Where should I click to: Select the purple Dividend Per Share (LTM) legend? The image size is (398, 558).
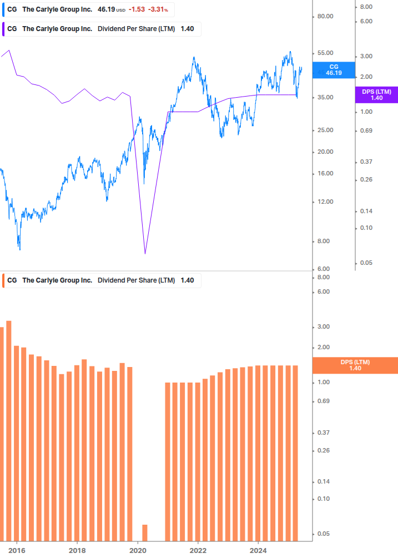(102, 29)
